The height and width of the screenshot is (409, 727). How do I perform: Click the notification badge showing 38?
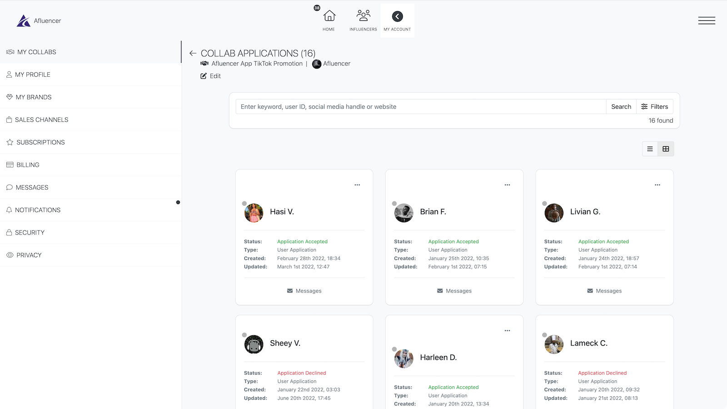(317, 8)
